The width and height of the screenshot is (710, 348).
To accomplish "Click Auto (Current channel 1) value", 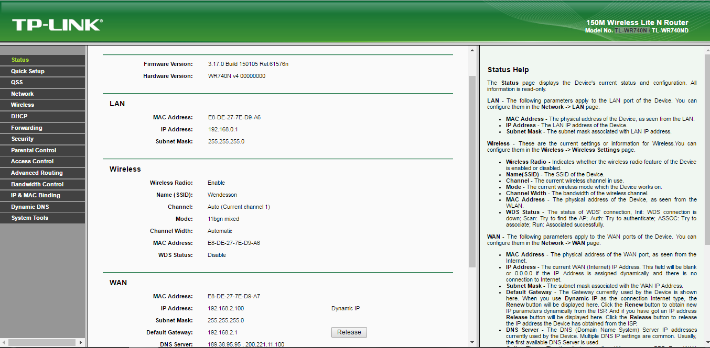I will click(239, 207).
